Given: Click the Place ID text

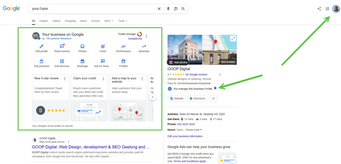Looking at the screenshot, I should tap(189, 83).
